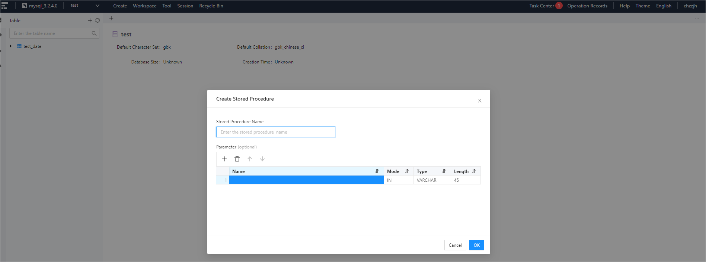This screenshot has height=262, width=706.
Task: Delete the selected parameter with trash icon
Action: click(237, 159)
